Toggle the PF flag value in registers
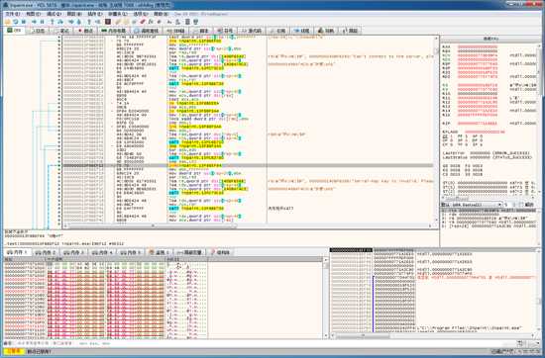Screen dimensions: 545x358 [466, 136]
